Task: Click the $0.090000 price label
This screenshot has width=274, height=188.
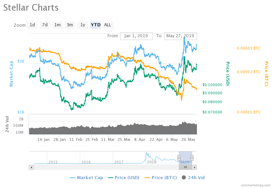Action: tap(212, 93)
